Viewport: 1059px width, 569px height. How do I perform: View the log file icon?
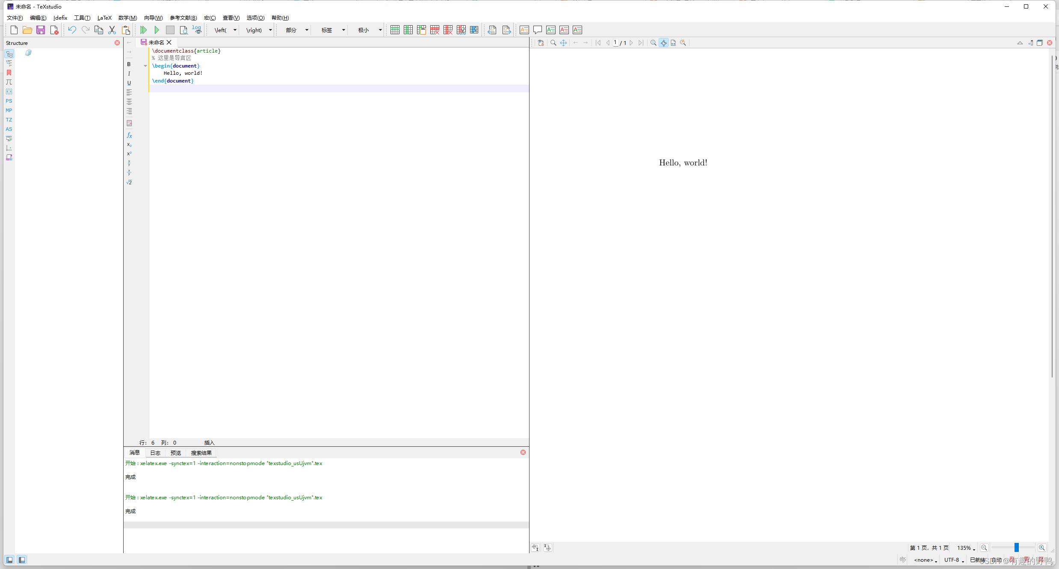197,30
